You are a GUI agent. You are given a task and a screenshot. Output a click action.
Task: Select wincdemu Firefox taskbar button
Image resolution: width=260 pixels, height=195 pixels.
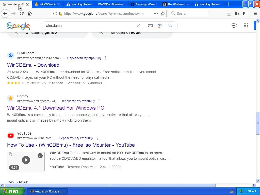click(x=47, y=191)
